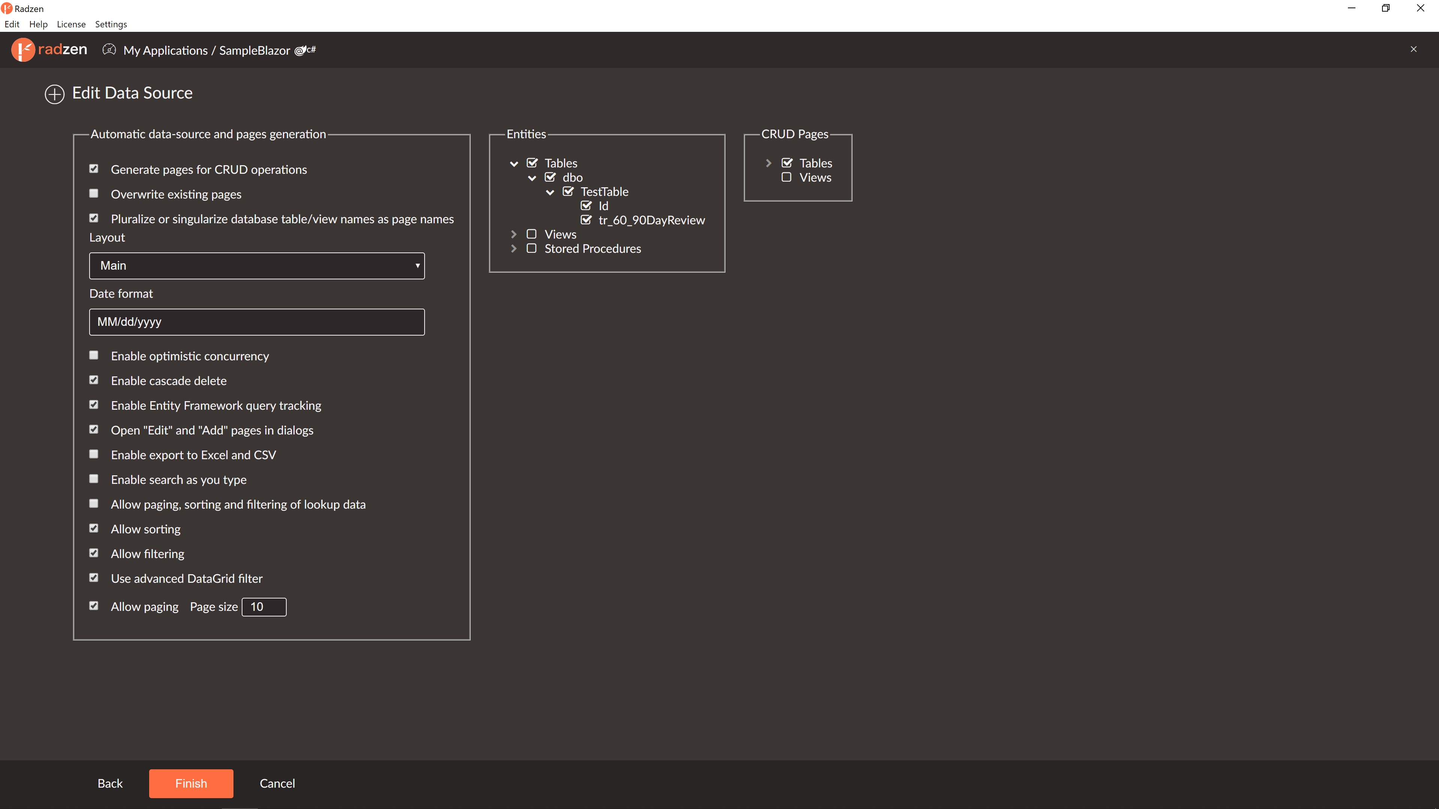Screen dimensions: 1439x809
Task: Check the Views box under CRUD Pages
Action: pyautogui.click(x=787, y=178)
